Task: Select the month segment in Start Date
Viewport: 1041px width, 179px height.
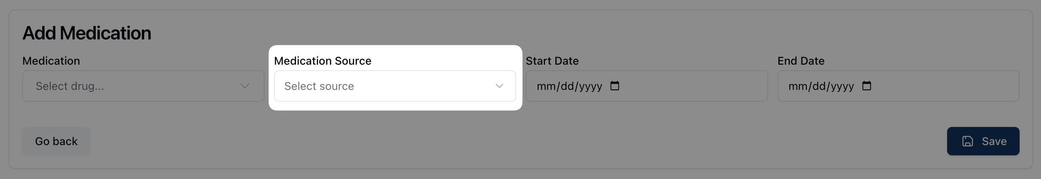Action: [x=545, y=86]
